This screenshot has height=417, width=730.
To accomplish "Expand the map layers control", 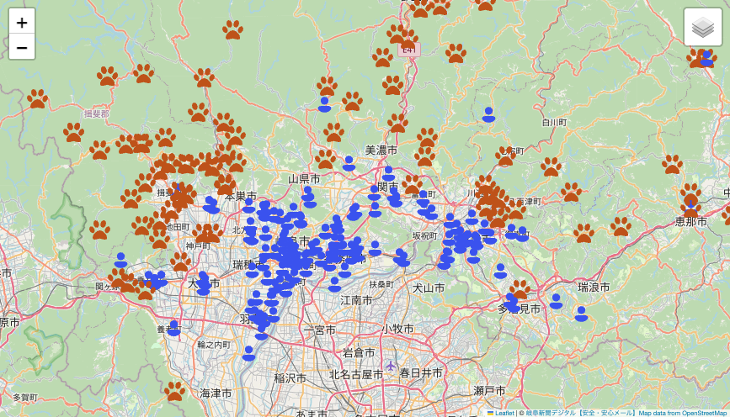I will [702, 27].
